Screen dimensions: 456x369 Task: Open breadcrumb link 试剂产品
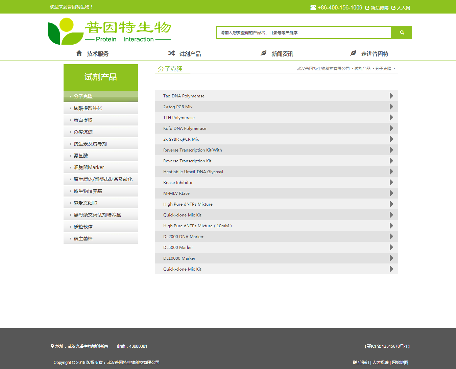(x=362, y=68)
